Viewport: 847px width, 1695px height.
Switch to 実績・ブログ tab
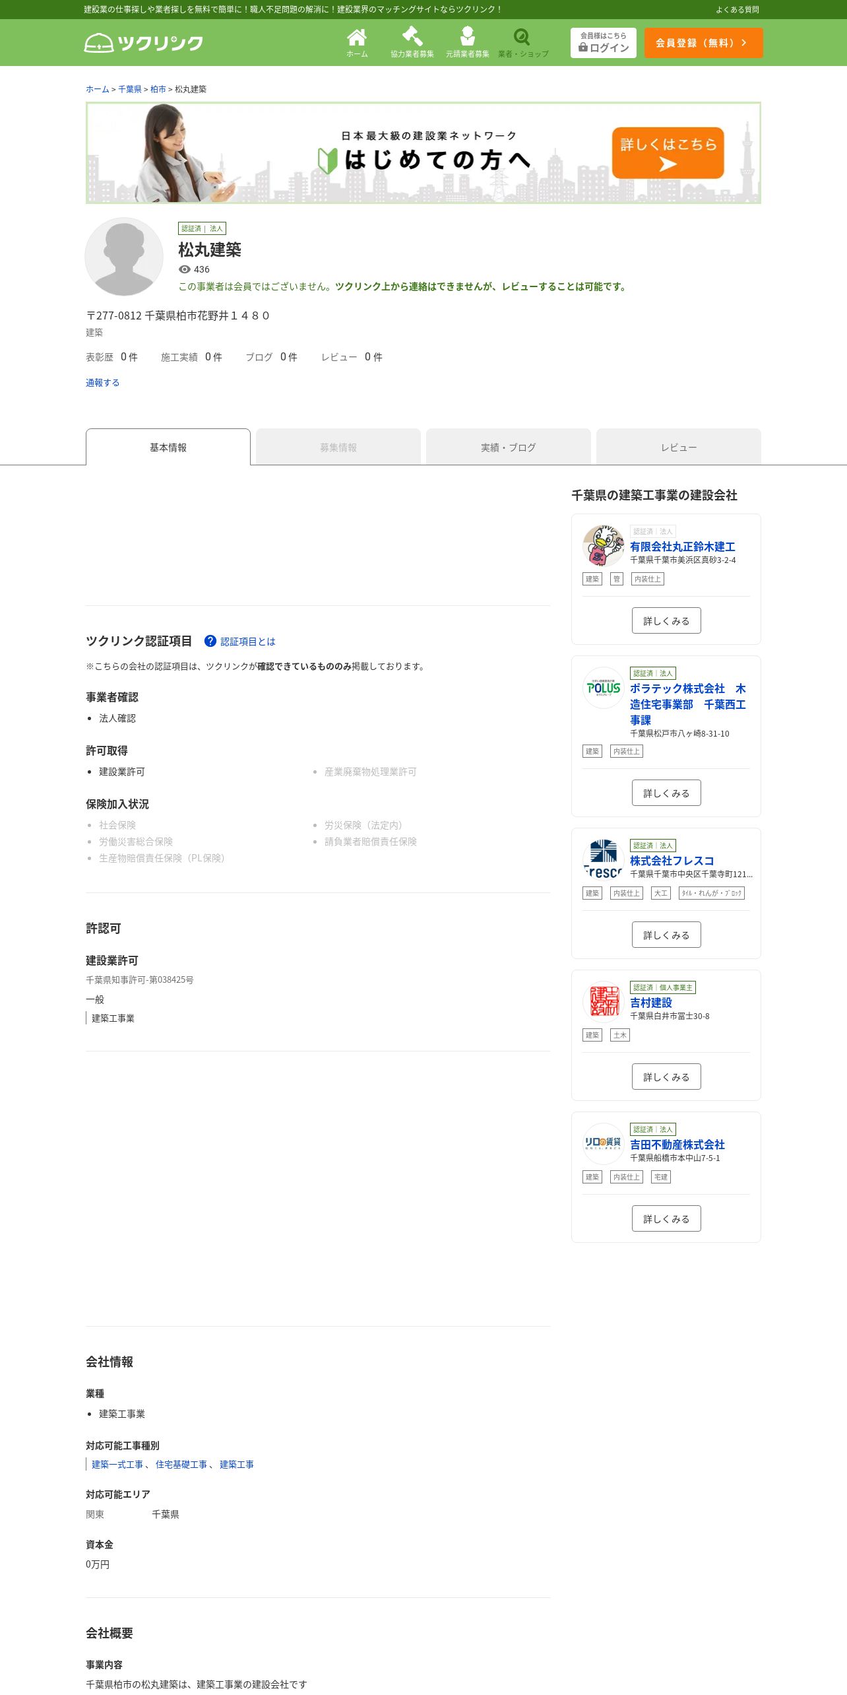[x=509, y=448]
